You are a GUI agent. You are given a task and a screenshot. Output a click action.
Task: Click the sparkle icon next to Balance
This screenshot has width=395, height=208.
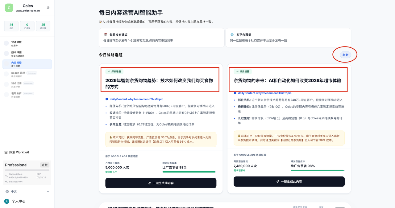click(6, 181)
